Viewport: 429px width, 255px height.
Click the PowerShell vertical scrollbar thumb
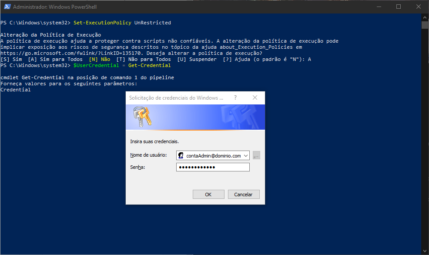click(425, 25)
